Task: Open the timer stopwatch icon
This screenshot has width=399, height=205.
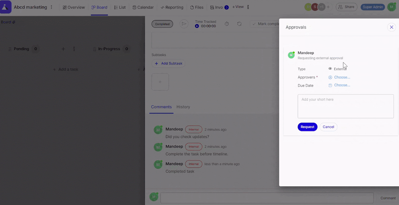Action: (x=227, y=24)
